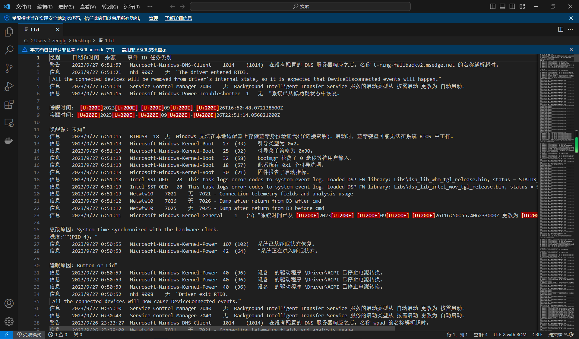Toggle the secondary side bar layout button
579x339 pixels.
512,6
